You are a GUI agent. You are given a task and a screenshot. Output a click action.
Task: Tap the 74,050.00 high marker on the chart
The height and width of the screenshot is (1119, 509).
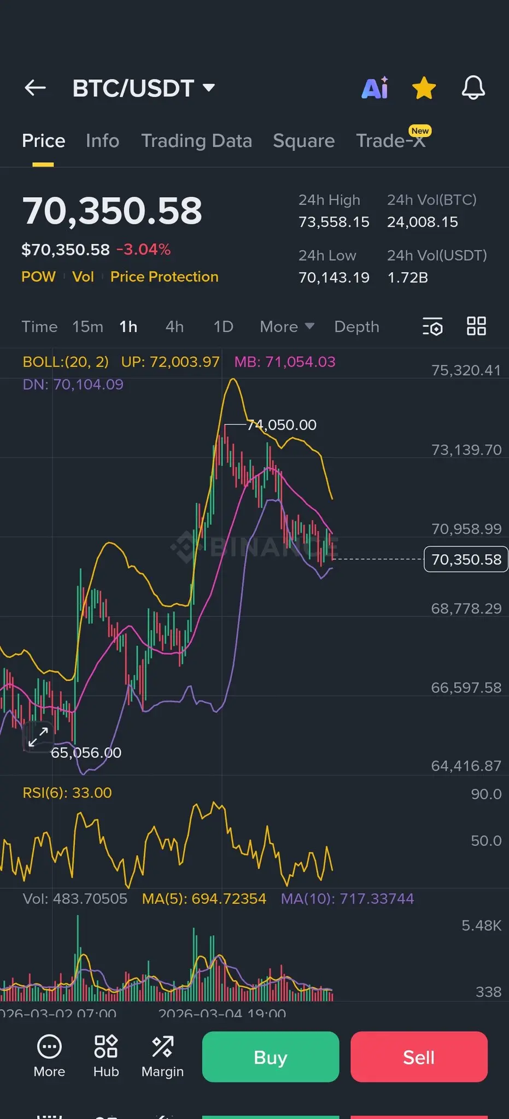coord(282,425)
